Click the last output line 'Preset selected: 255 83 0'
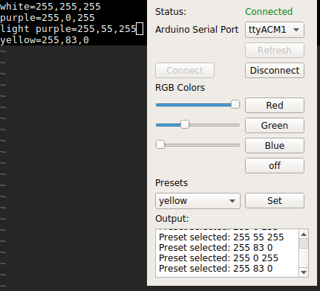The image size is (320, 291). pyautogui.click(x=216, y=269)
